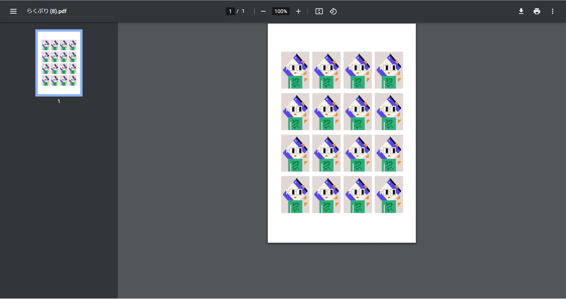Select the page 1 thumbnail in sidebar
Viewport: 566px width, 299px height.
[x=59, y=63]
